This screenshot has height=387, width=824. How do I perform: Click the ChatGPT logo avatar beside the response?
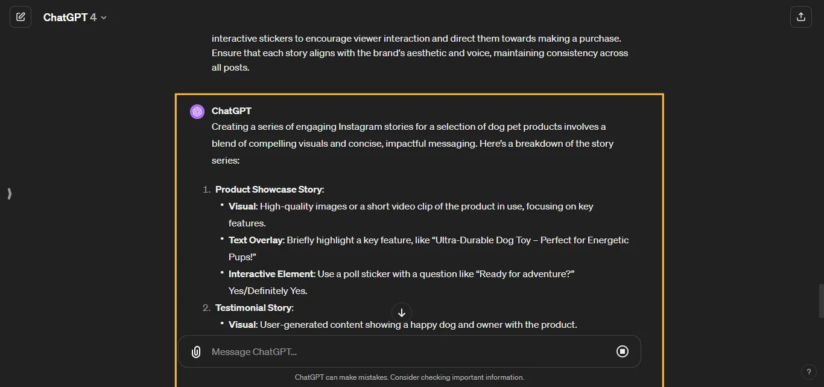pos(197,111)
